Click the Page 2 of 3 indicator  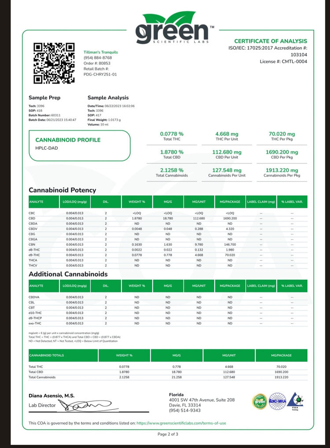168,434
